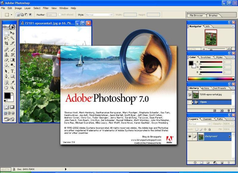Open History palette flyout menu

[x=233, y=88]
